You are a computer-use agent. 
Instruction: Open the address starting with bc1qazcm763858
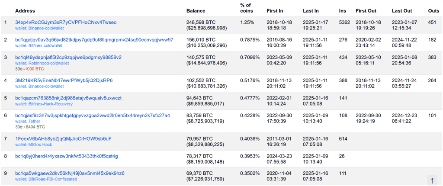68,98
